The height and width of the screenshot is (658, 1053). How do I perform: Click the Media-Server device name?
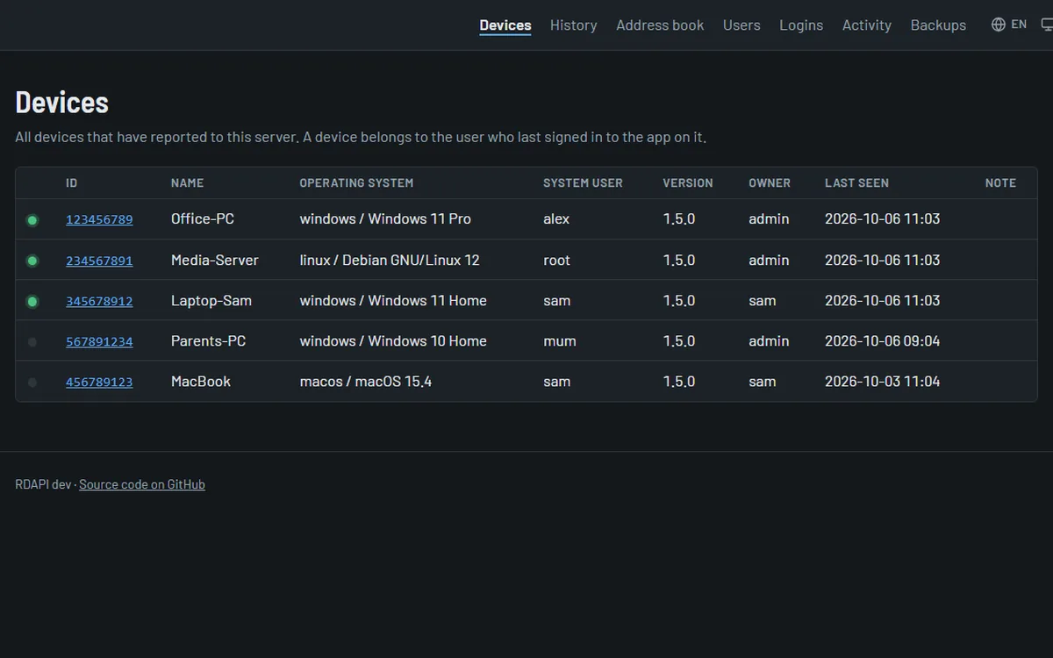coord(215,260)
